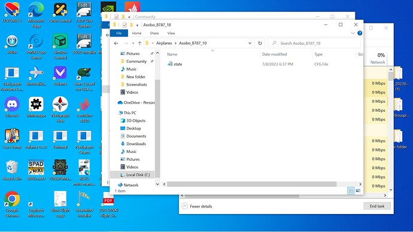Open the Discord desktop icon
The height and width of the screenshot is (232, 413).
pos(12,107)
